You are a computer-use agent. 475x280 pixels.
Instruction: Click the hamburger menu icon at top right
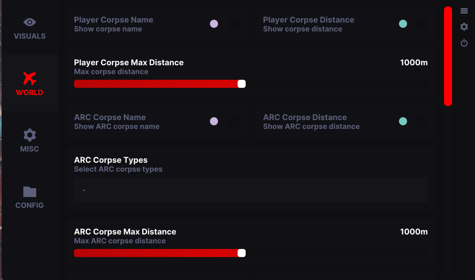click(x=464, y=11)
